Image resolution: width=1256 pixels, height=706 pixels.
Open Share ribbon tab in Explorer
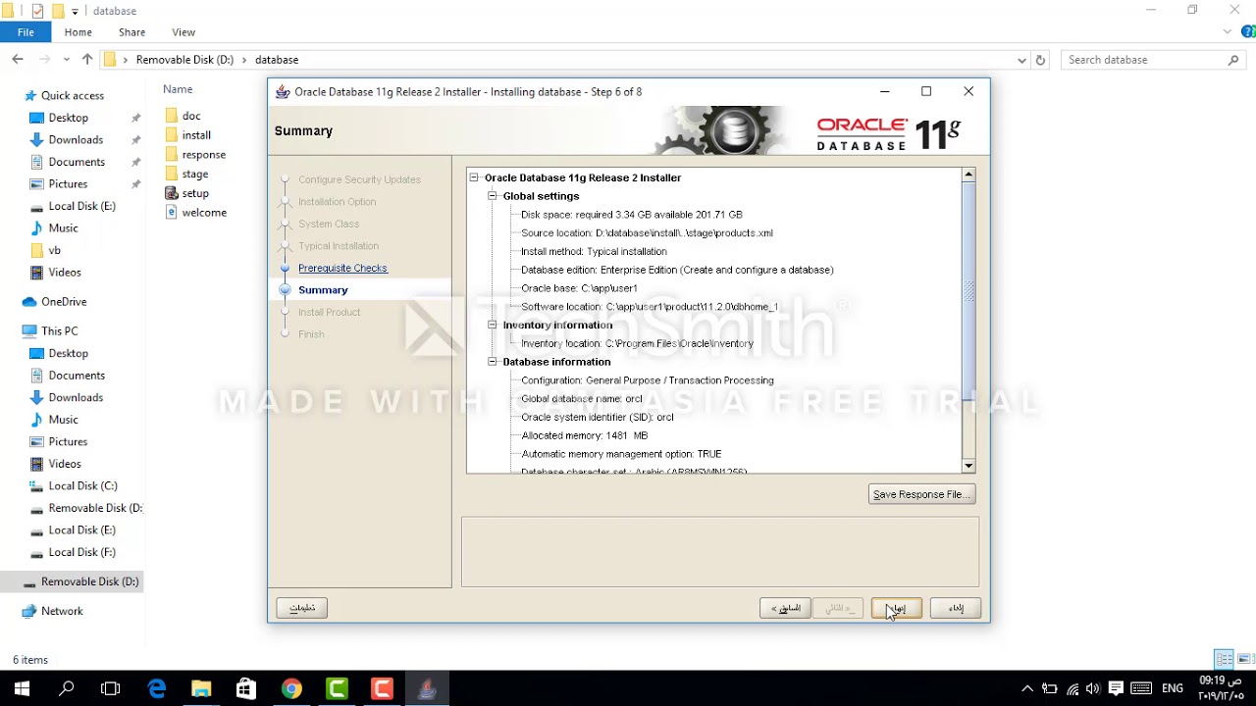(x=131, y=32)
